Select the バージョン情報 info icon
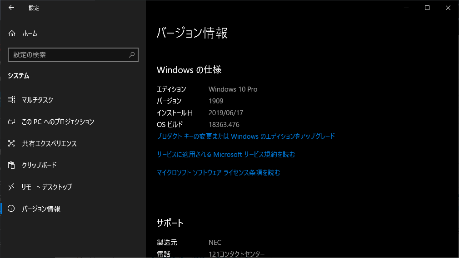459x258 pixels. pyautogui.click(x=11, y=208)
